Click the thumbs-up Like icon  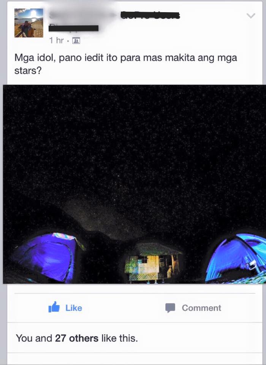pos(54,307)
